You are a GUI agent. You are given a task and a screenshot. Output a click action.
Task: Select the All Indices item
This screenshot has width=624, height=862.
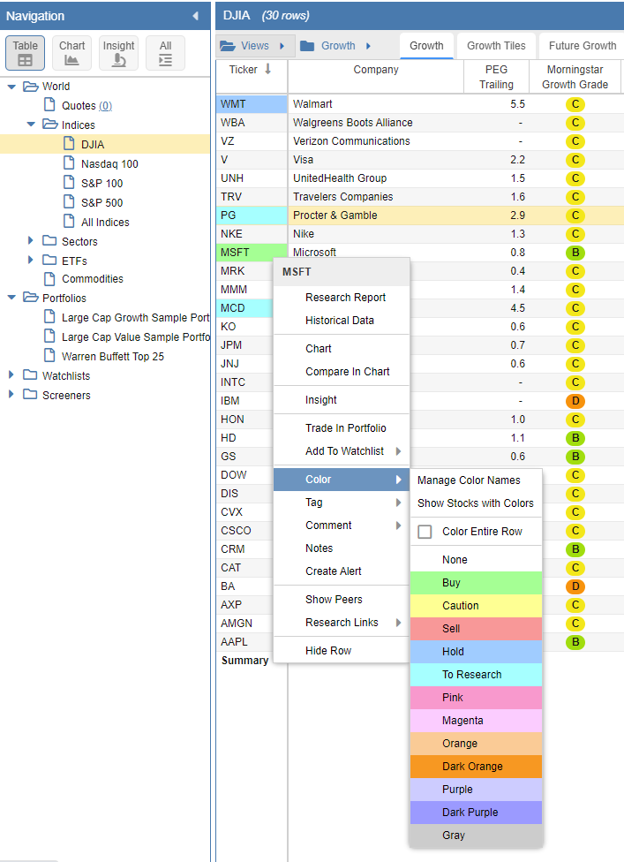click(105, 222)
